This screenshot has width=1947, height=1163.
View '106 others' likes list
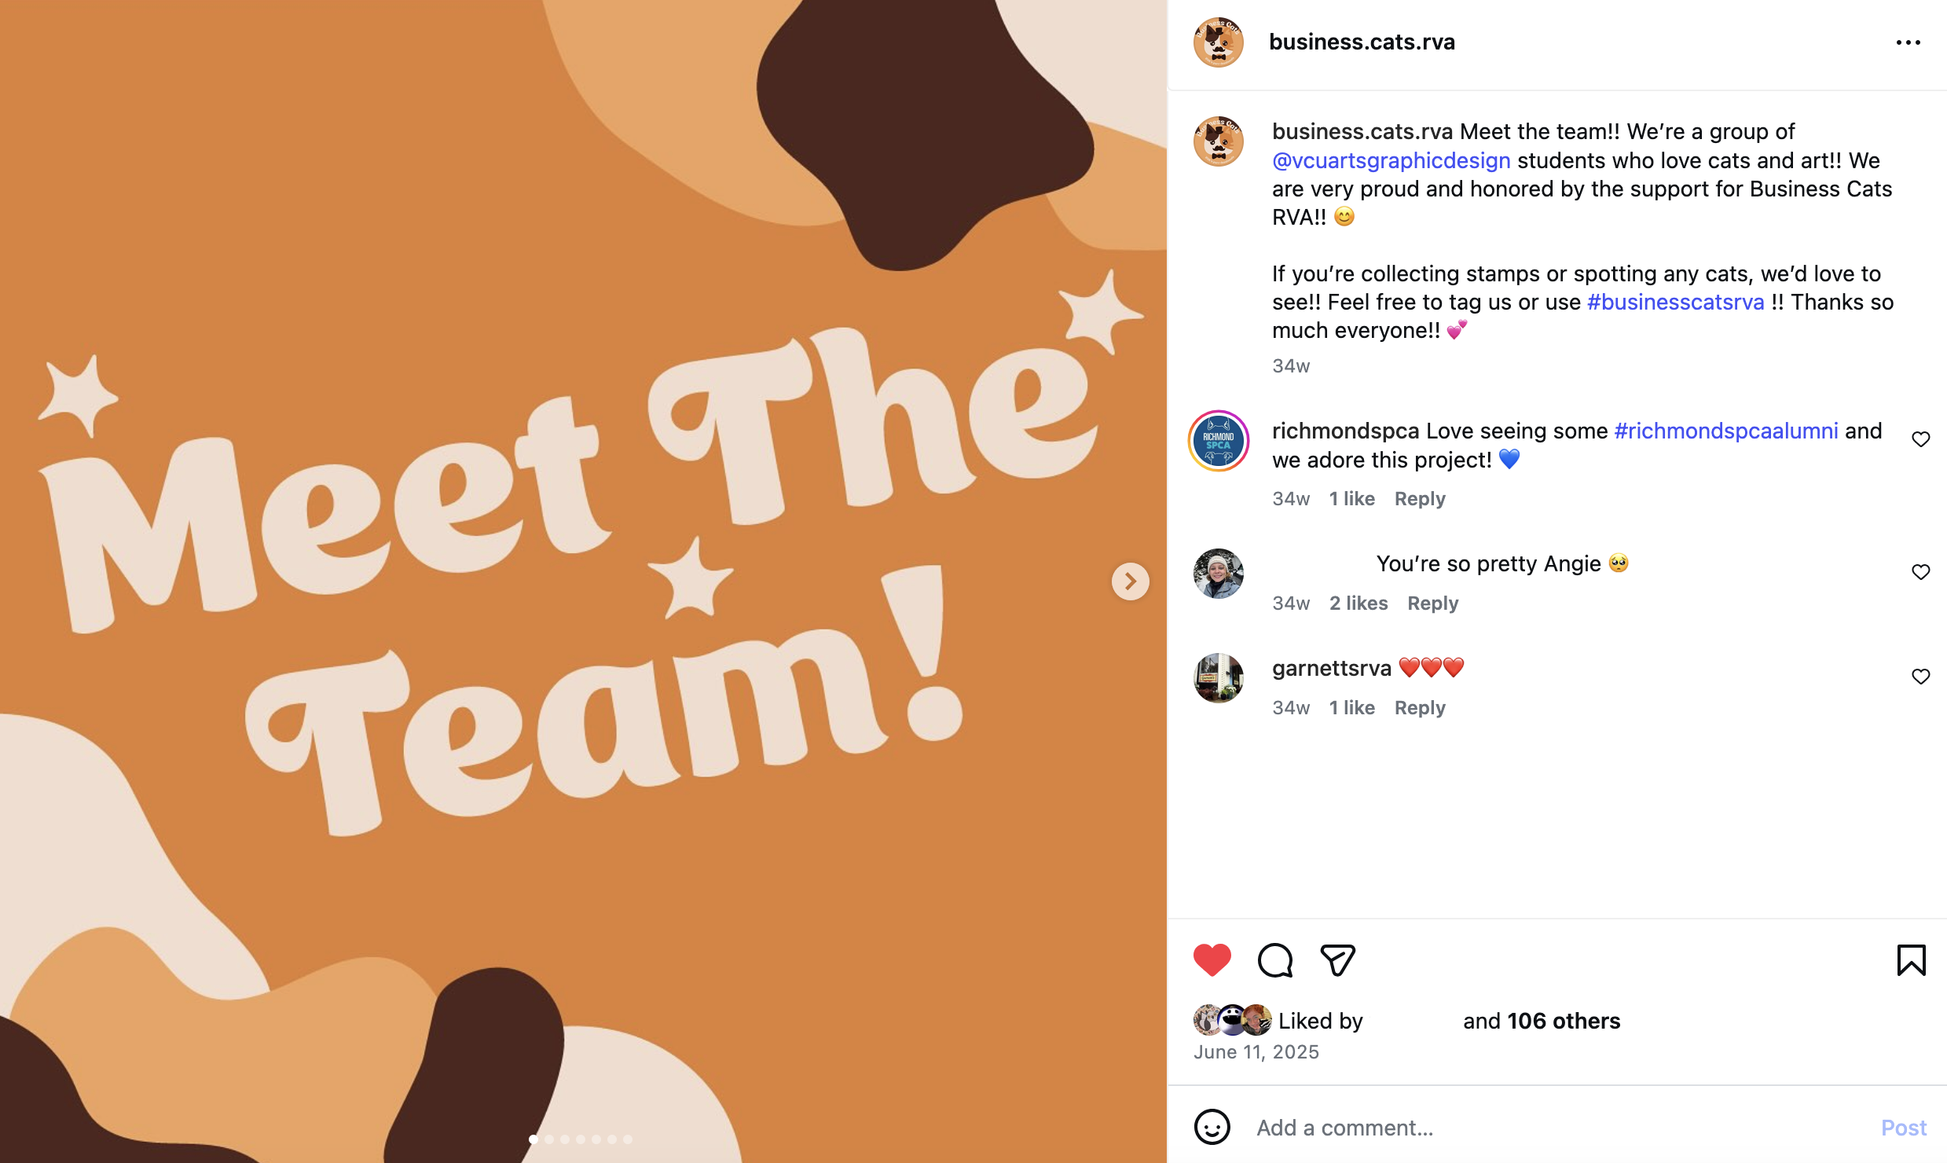pyautogui.click(x=1563, y=1021)
